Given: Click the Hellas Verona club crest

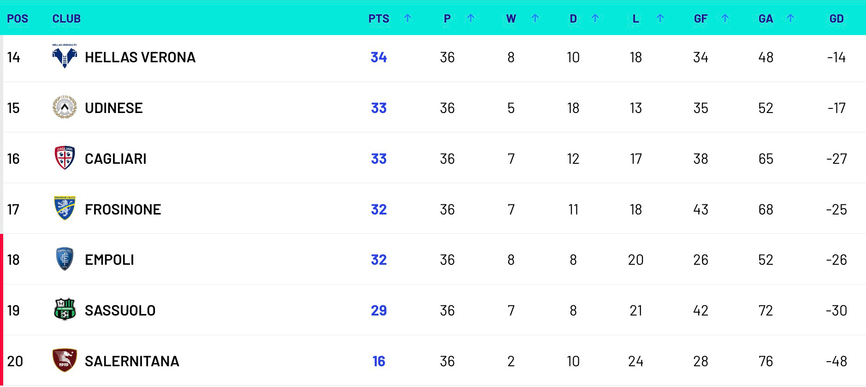Looking at the screenshot, I should point(65,57).
